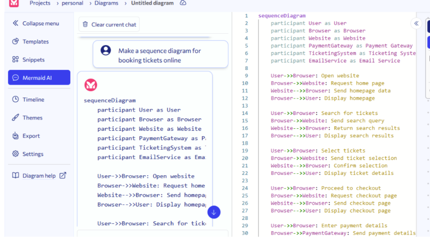Click the external link icon beside Diagram help
This screenshot has height=245, width=430.
click(x=63, y=175)
